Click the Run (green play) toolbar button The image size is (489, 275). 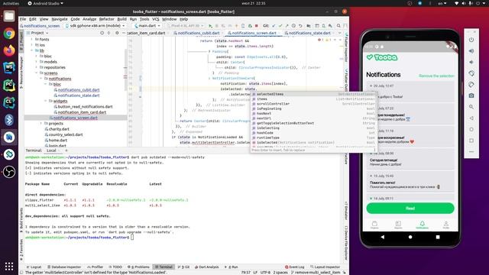[x=211, y=26]
